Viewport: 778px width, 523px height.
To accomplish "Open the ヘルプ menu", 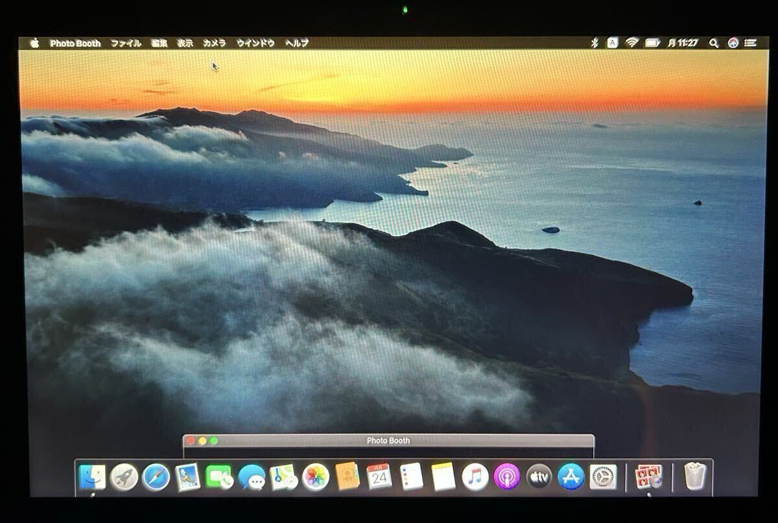I will [x=297, y=43].
